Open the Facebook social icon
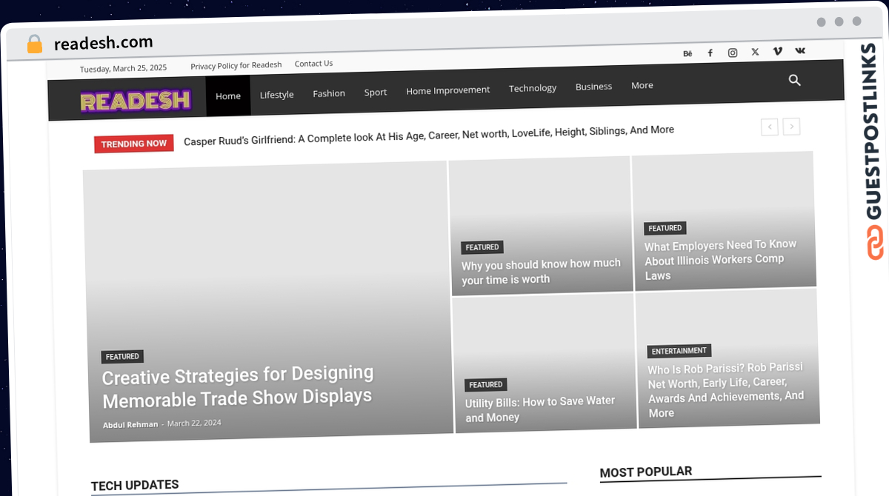 click(710, 53)
